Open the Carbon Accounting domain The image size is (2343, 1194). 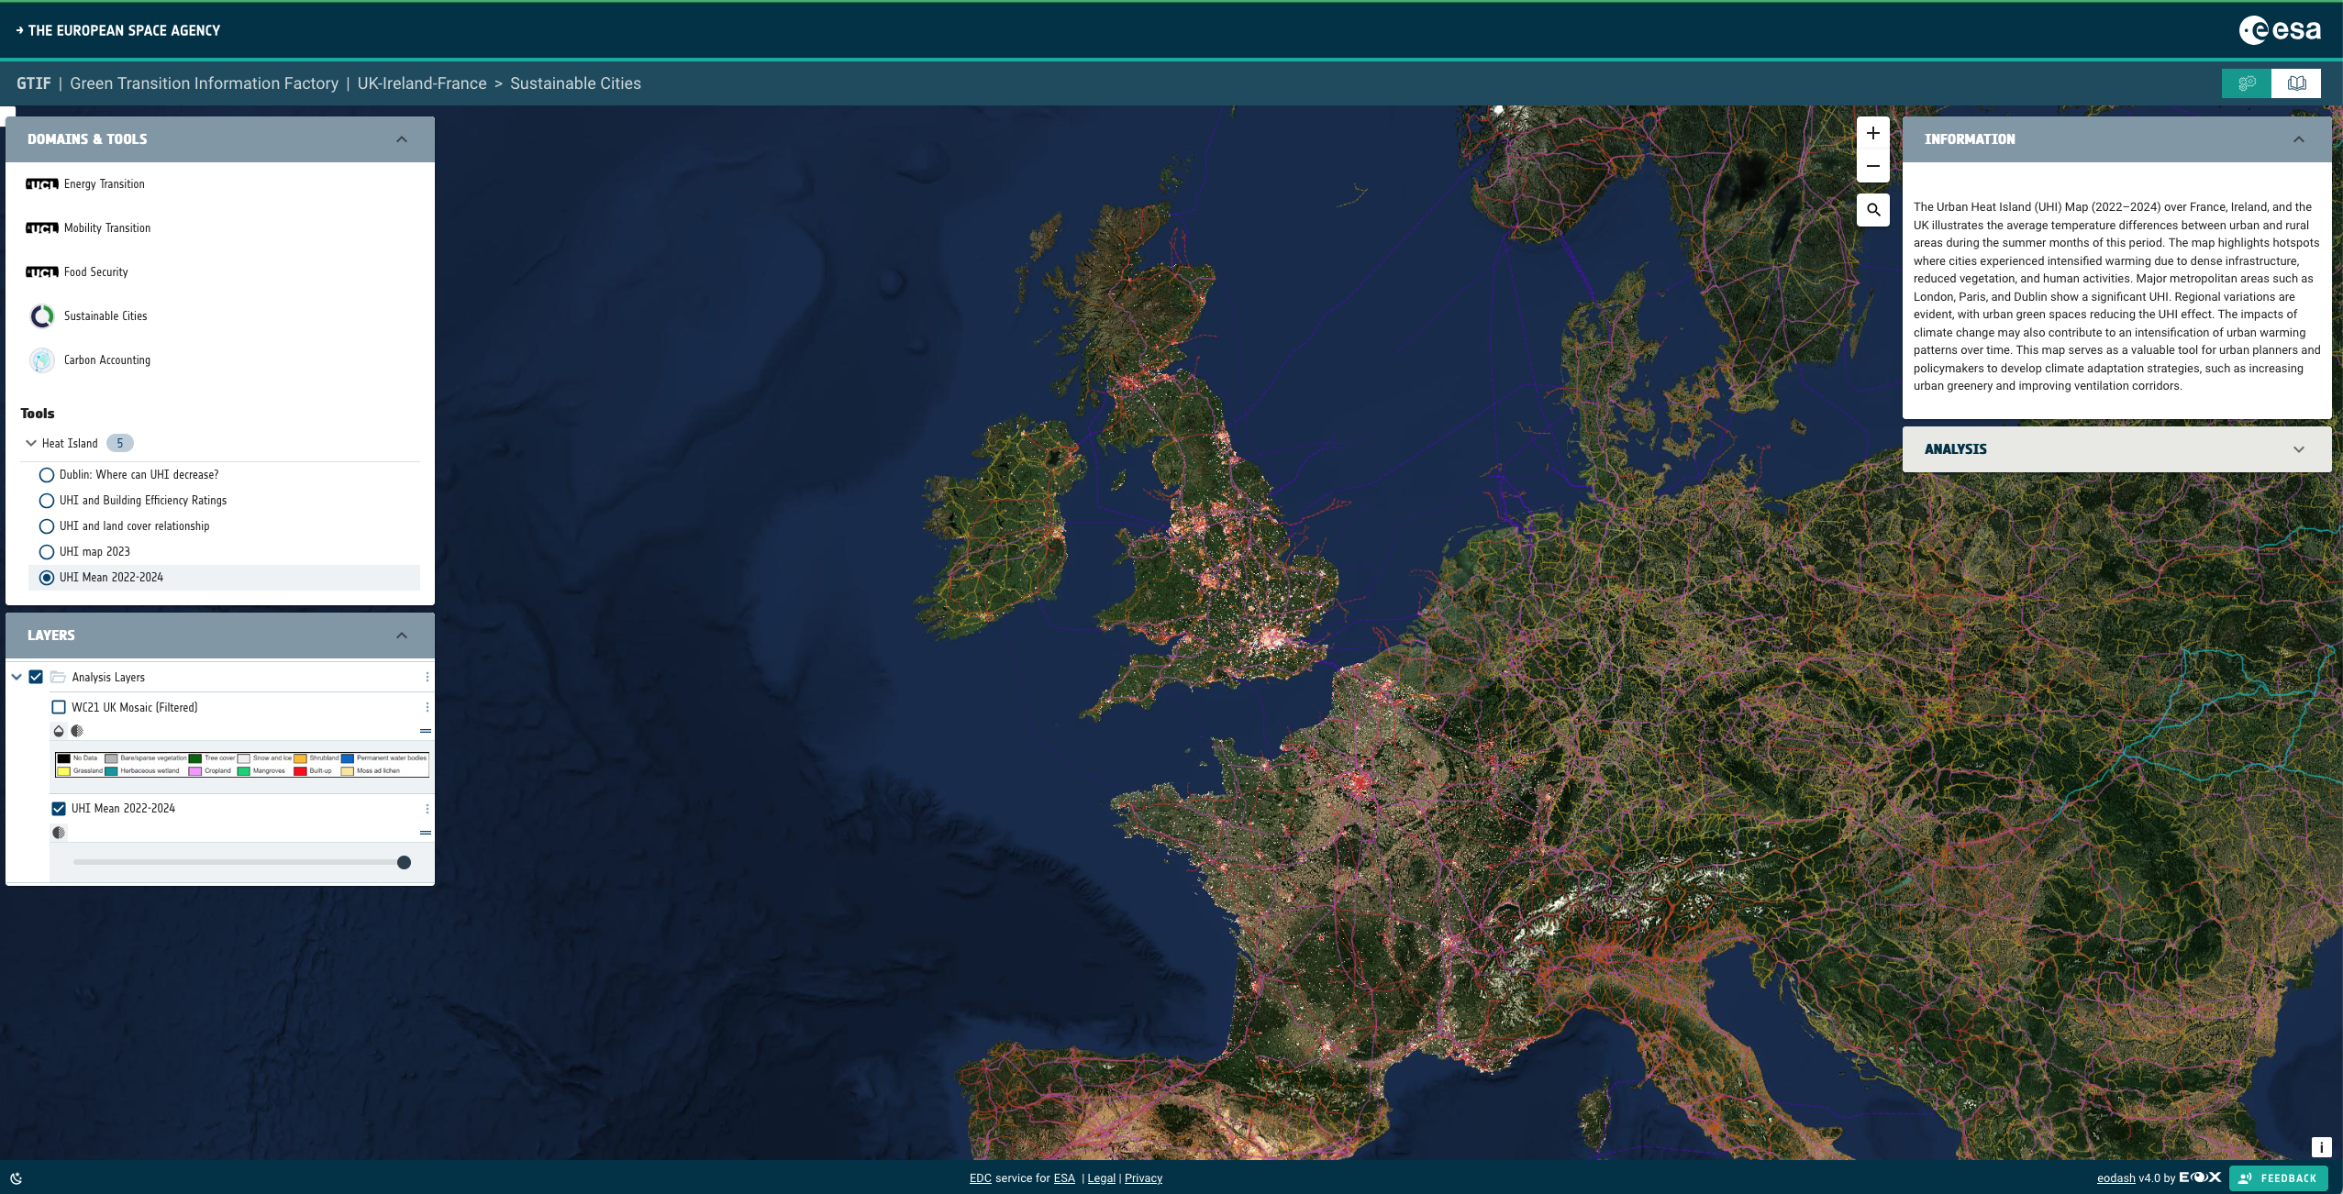[106, 360]
